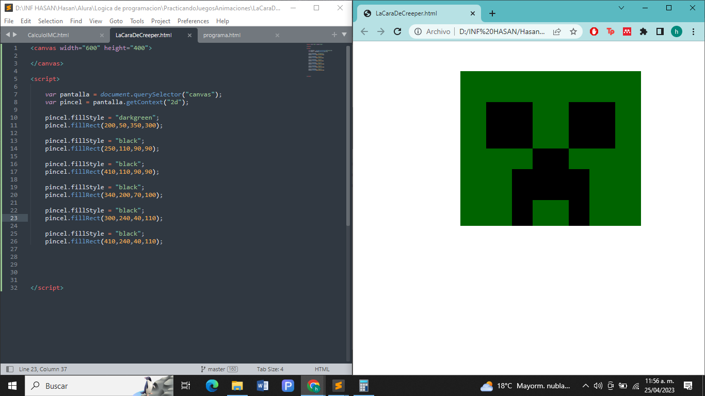705x396 pixels.
Task: Open the Goto menu
Action: click(x=116, y=21)
